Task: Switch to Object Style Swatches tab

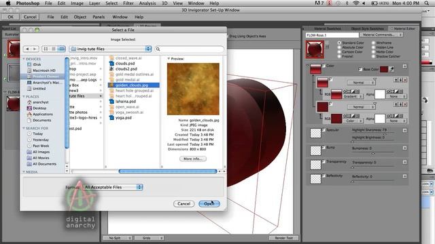Action: point(367,28)
